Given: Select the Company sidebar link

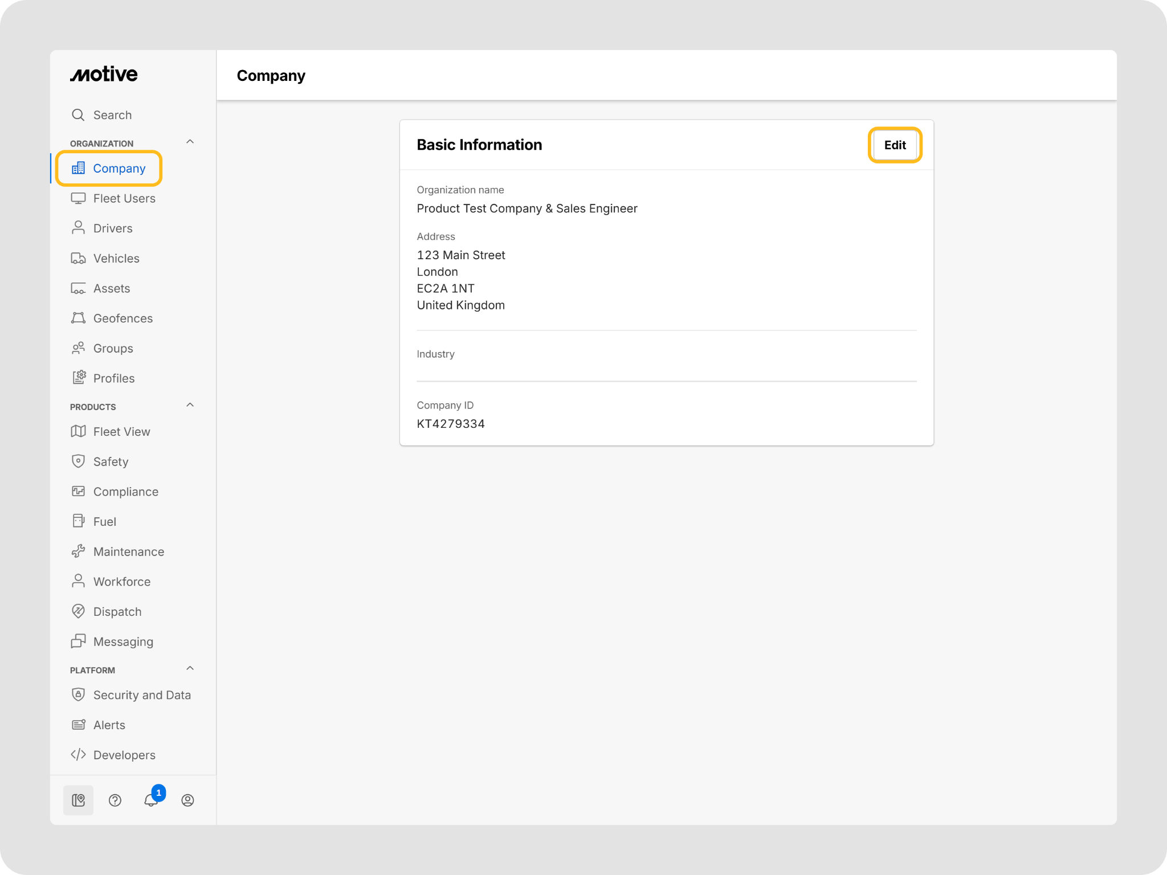Looking at the screenshot, I should [x=119, y=169].
